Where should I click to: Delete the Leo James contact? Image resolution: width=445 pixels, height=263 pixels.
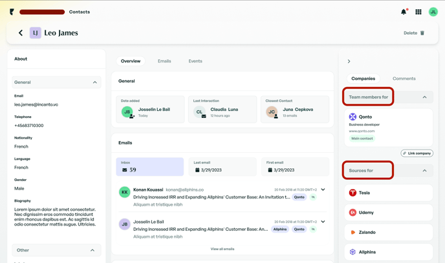click(x=414, y=33)
